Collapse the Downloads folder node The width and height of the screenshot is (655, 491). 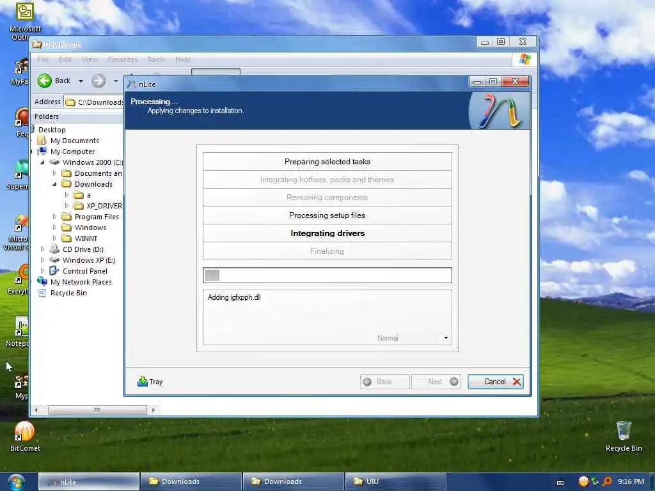tap(54, 184)
